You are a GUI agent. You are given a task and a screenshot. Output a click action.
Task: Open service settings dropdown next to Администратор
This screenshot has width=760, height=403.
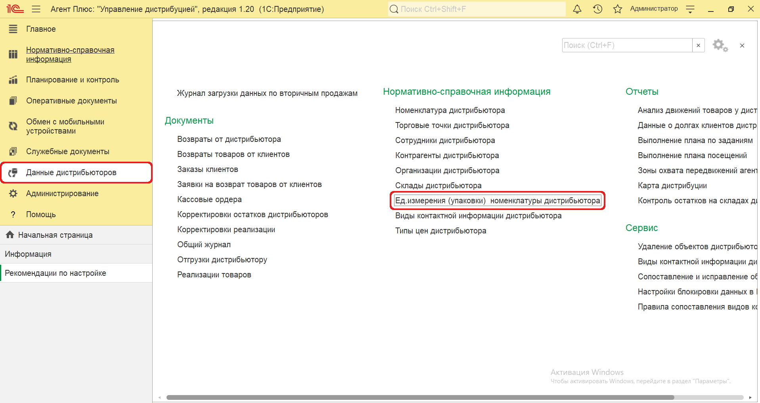(x=690, y=9)
